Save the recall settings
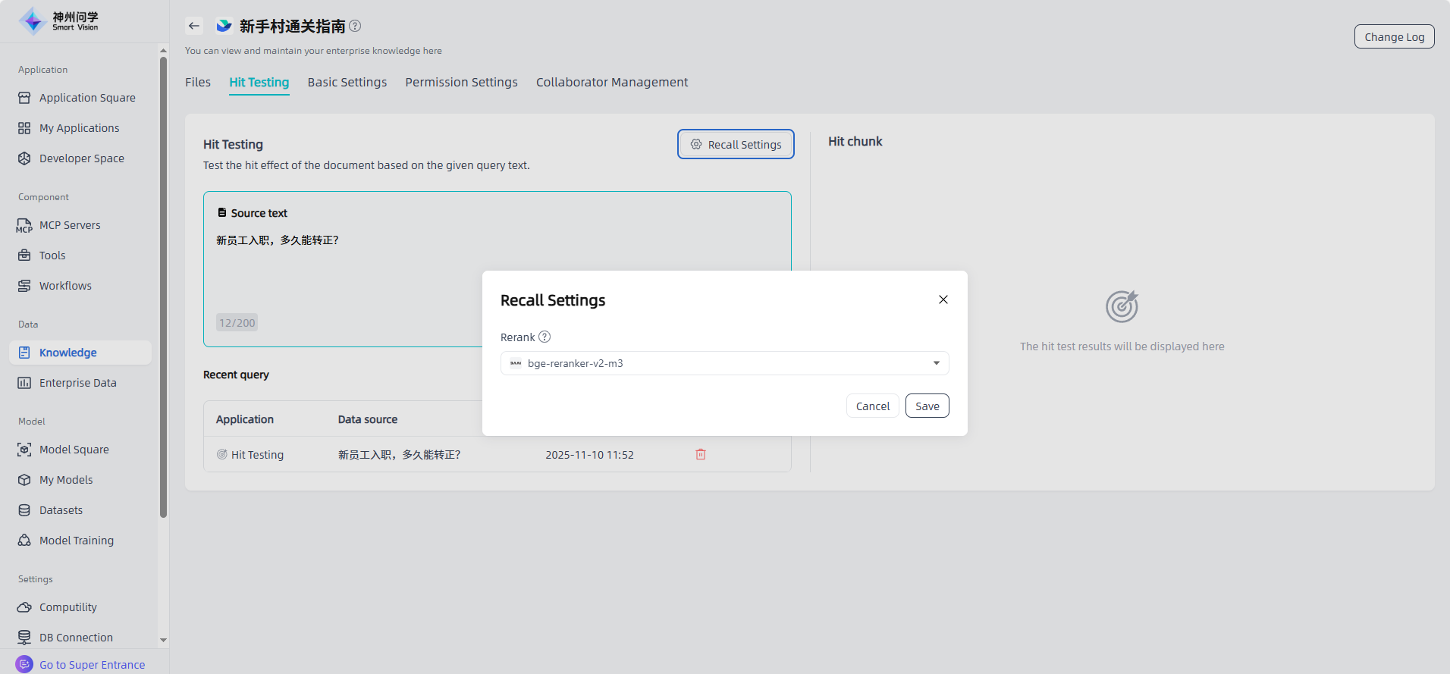1450x674 pixels. tap(927, 406)
